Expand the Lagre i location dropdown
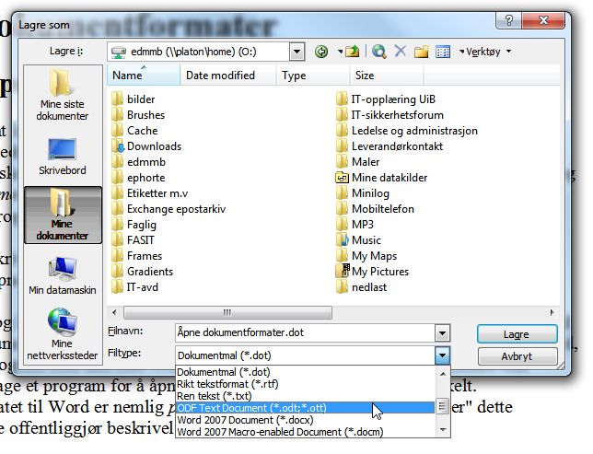This screenshot has height=454, width=593. (297, 52)
